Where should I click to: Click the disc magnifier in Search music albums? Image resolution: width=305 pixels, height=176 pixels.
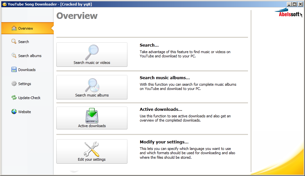point(92,85)
